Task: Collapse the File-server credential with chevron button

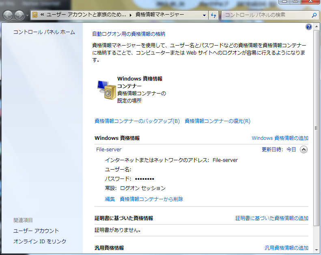Action: [304, 150]
